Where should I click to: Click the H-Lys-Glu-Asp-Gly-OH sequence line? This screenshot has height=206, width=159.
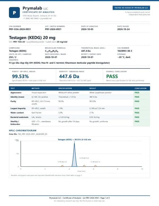pos(59,63)
